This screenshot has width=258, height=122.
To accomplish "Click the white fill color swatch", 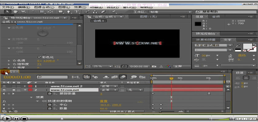I will 248,46.
